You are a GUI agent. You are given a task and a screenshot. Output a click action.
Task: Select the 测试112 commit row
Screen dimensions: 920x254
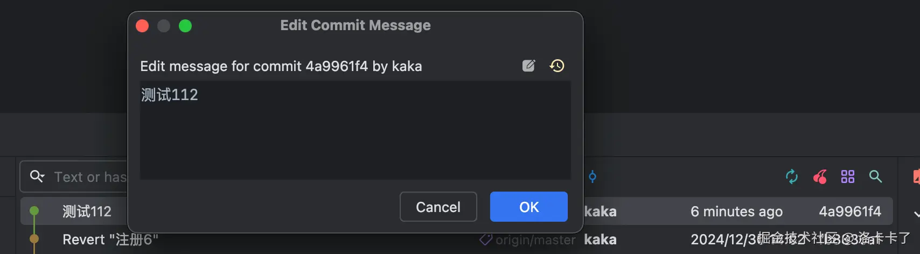(x=87, y=211)
